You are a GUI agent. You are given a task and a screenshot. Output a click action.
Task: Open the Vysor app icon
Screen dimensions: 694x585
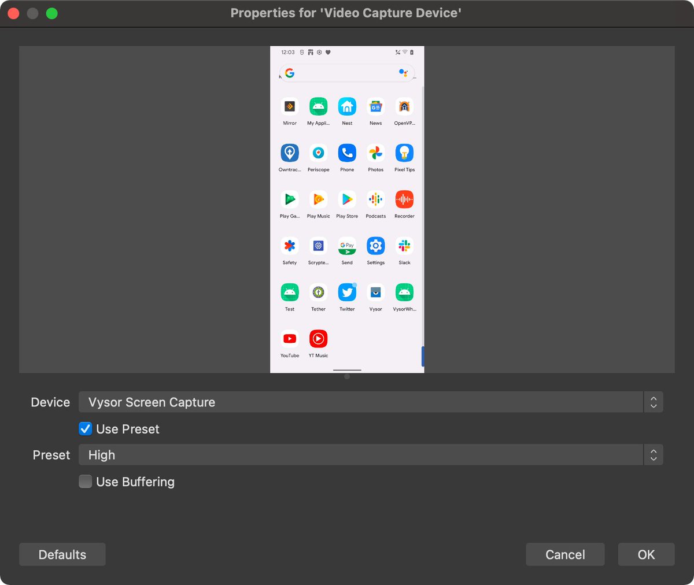[376, 292]
